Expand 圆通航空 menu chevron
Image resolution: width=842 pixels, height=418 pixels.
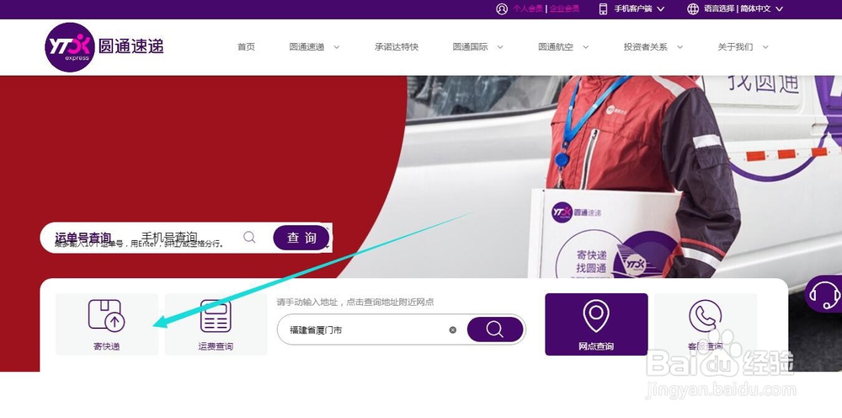coord(586,47)
